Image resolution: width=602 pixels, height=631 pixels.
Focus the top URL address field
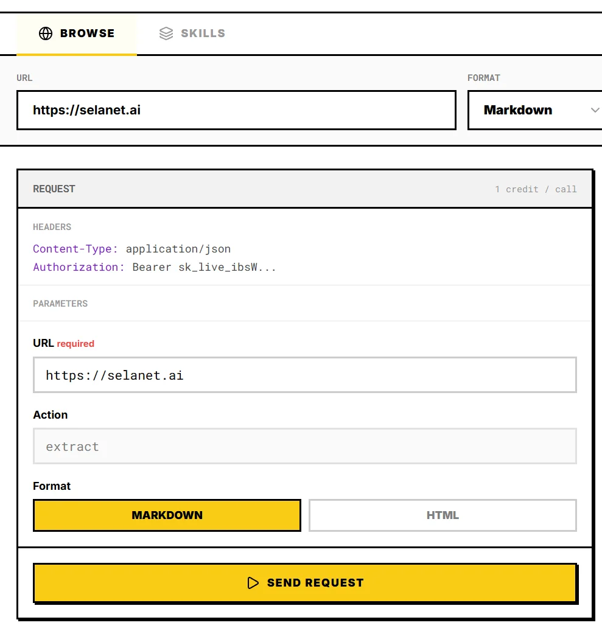236,110
